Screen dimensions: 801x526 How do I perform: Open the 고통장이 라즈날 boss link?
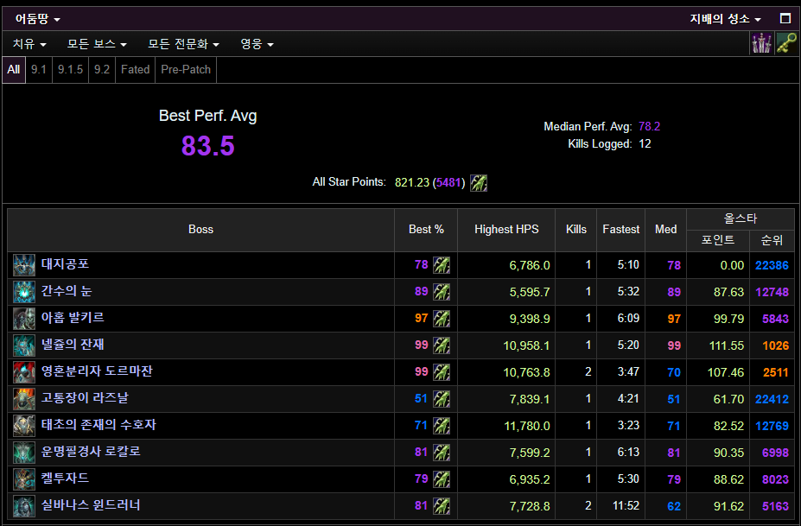[x=85, y=398]
